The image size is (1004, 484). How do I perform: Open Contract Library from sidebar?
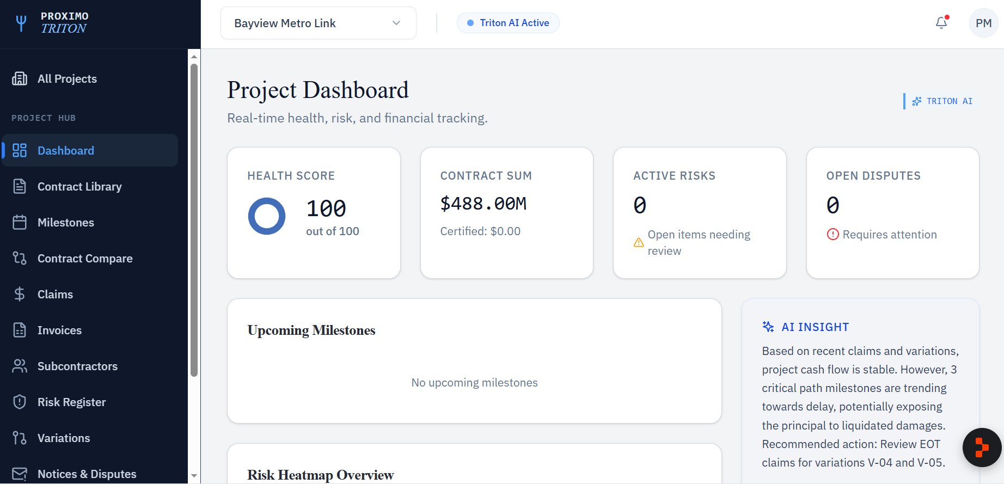point(90,187)
